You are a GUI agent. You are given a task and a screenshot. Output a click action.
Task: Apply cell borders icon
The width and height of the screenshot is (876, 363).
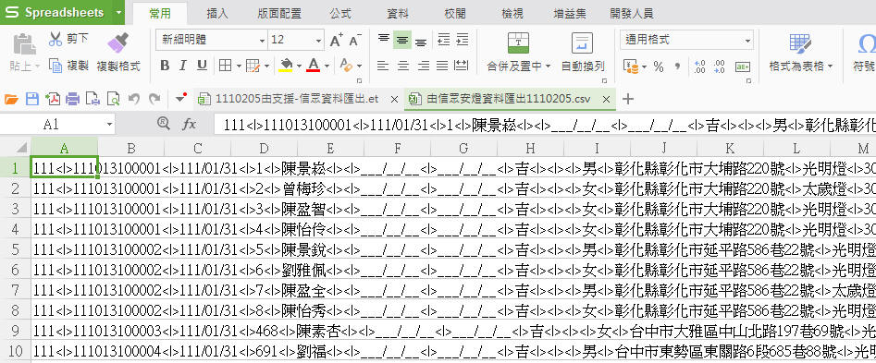pyautogui.click(x=225, y=66)
